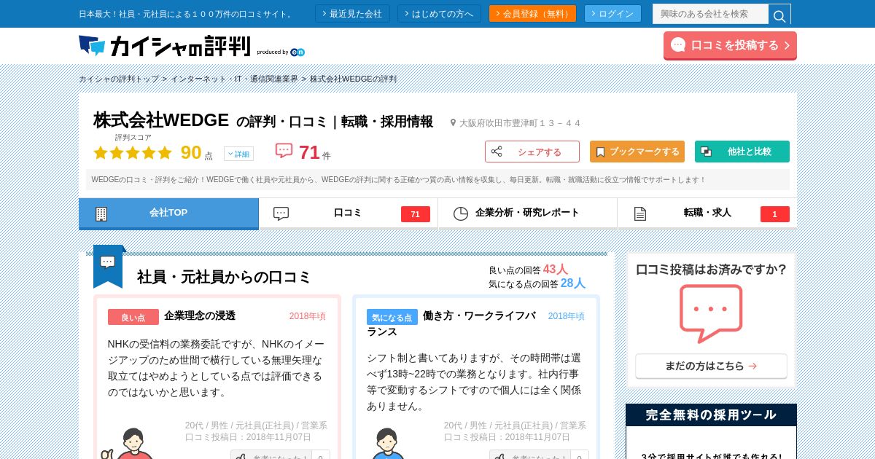Viewport: 875px width, 459px height.
Task: Click the red review count speech bubble icon
Action: [284, 151]
